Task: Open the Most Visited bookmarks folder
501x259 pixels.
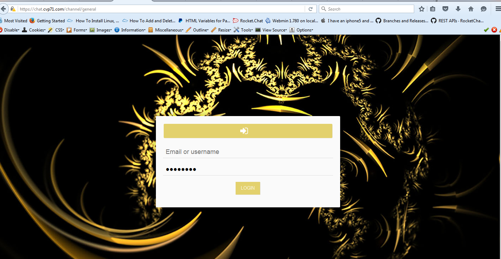Action: (x=13, y=21)
